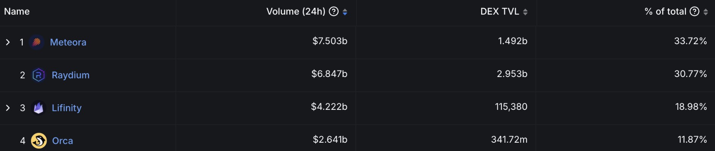Open the Raydium protocol link
This screenshot has height=151, width=715.
click(x=70, y=75)
